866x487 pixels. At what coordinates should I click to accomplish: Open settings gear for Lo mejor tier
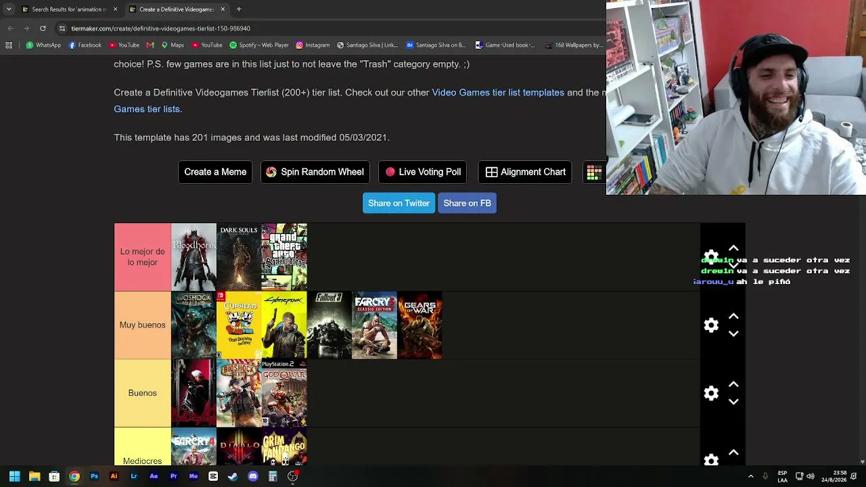tap(711, 257)
